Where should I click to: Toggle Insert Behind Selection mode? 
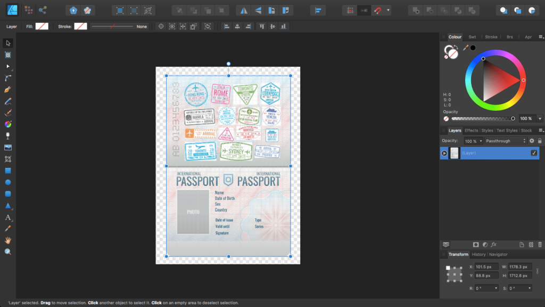(503, 11)
